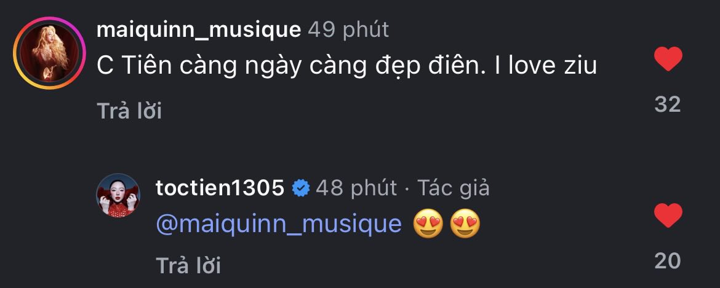Click the second heart-eyes emoji in the reply
Viewport: 720px width, 288px height.
pos(465,225)
